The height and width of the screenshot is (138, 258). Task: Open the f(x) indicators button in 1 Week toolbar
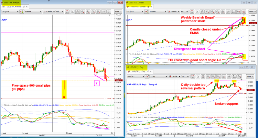[x=239, y=12]
